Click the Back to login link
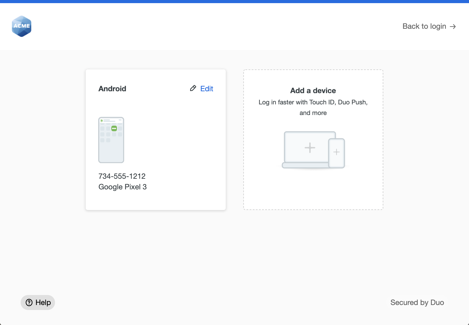The width and height of the screenshot is (469, 325). (x=424, y=26)
